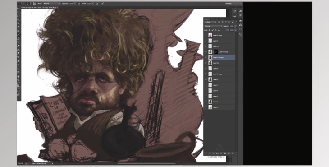Select Layer 0 row
This screenshot has height=167, width=329.
(219, 107)
